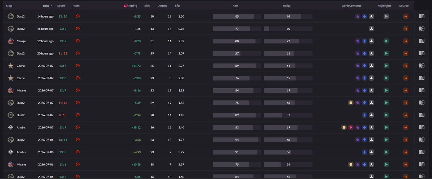The width and height of the screenshot is (432, 179).
Task: Click Anubis map icon in the +18.12 row
Action: [10, 127]
